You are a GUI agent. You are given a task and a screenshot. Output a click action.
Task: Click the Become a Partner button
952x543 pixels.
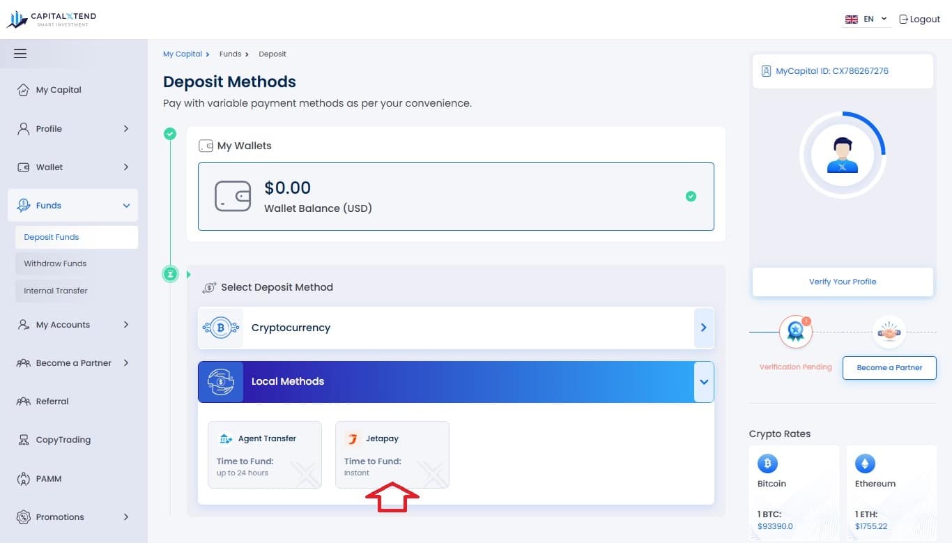(889, 367)
